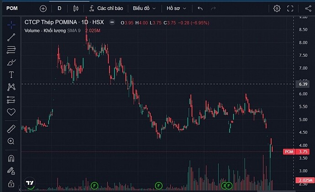Click the −0.28 (−6.95%) change value

click(194, 23)
